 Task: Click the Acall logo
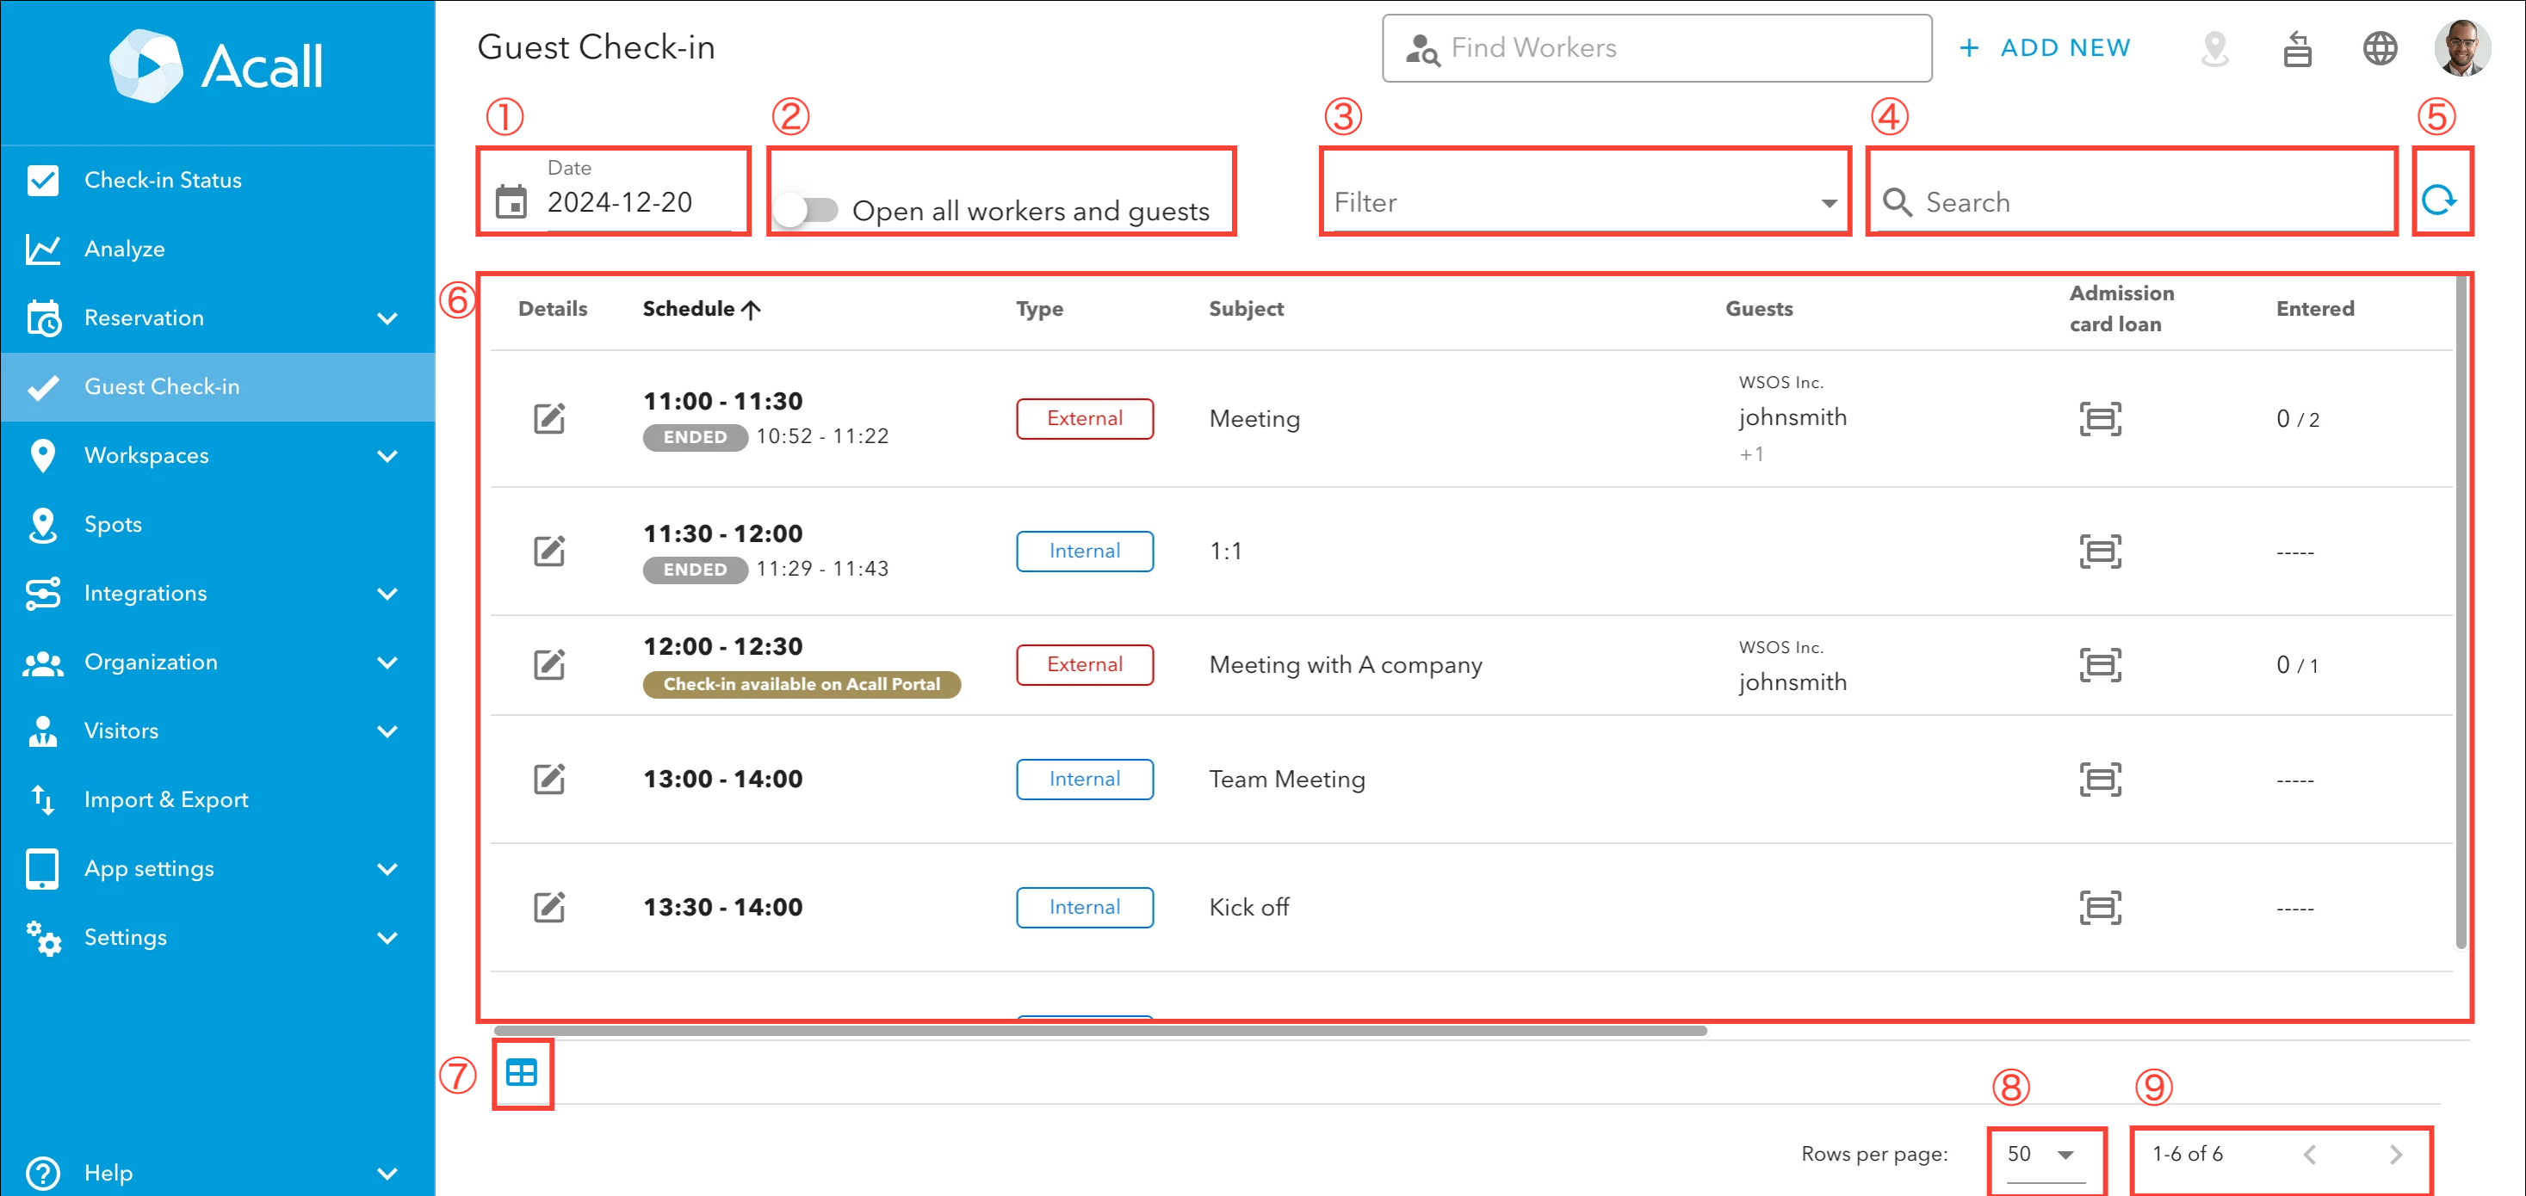tap(216, 65)
